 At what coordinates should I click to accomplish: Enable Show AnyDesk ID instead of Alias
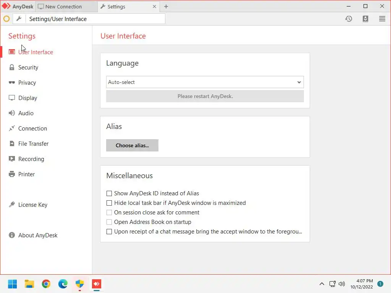point(109,193)
